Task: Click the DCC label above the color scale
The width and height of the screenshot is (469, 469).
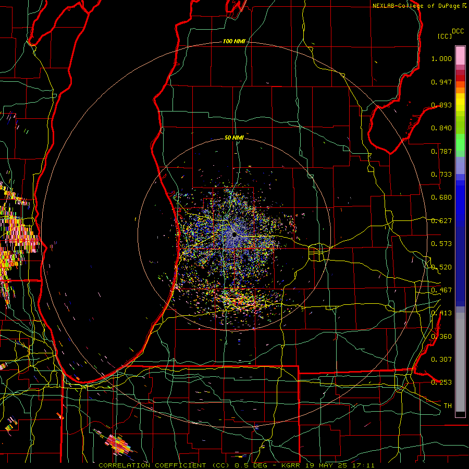Action: [458, 31]
